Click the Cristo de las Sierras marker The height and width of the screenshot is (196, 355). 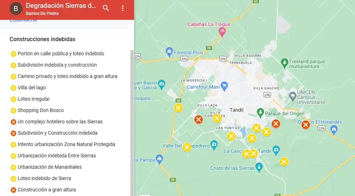pyautogui.click(x=259, y=167)
